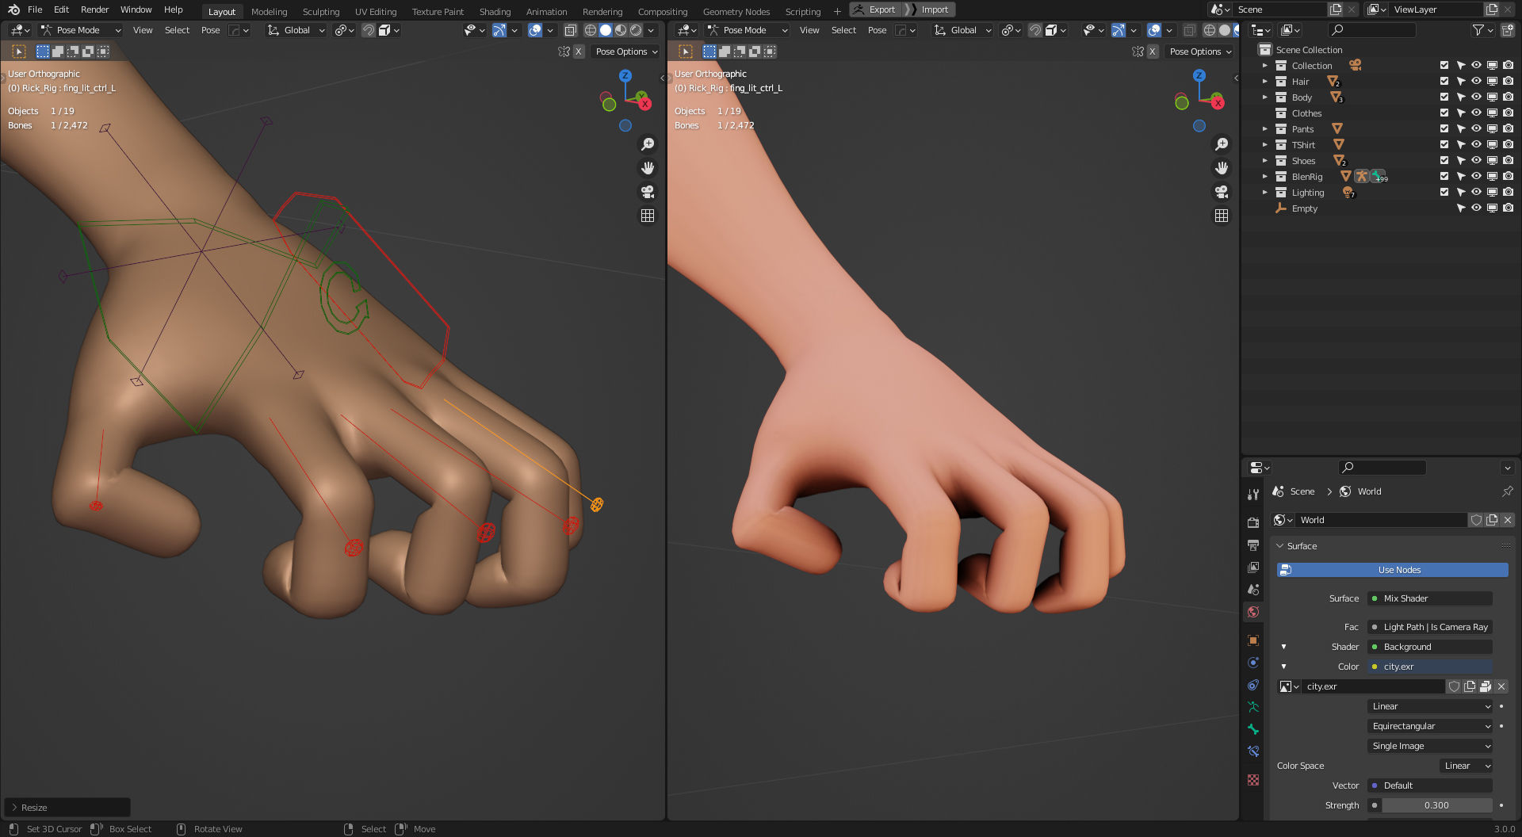The image size is (1522, 837).
Task: Toggle camera view icon in right viewport
Action: click(1222, 192)
